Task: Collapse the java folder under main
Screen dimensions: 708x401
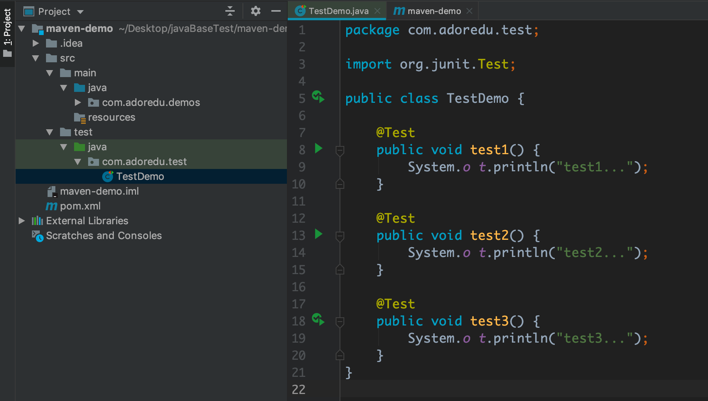Action: pyautogui.click(x=64, y=88)
